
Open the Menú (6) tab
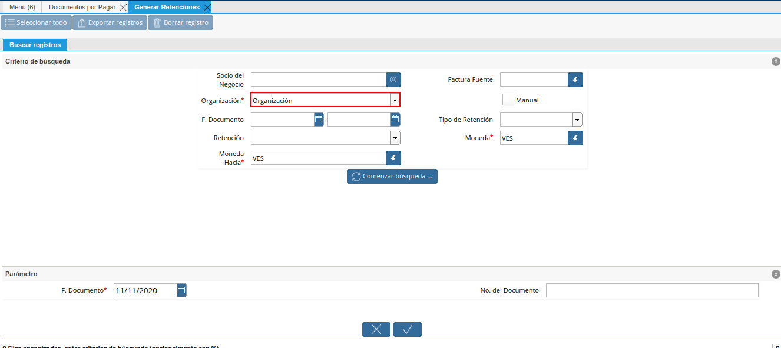(21, 6)
